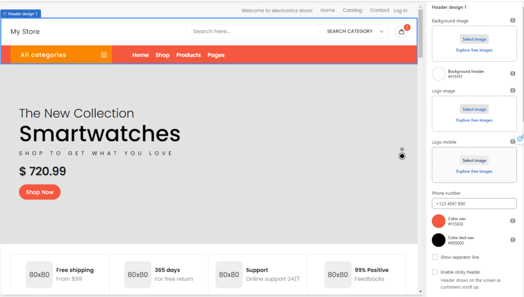Image resolution: width=524 pixels, height=297 pixels.
Task: Select the first slideshow pagination dot
Action: 402,149
